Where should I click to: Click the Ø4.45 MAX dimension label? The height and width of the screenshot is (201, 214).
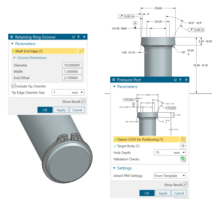[x=119, y=28]
